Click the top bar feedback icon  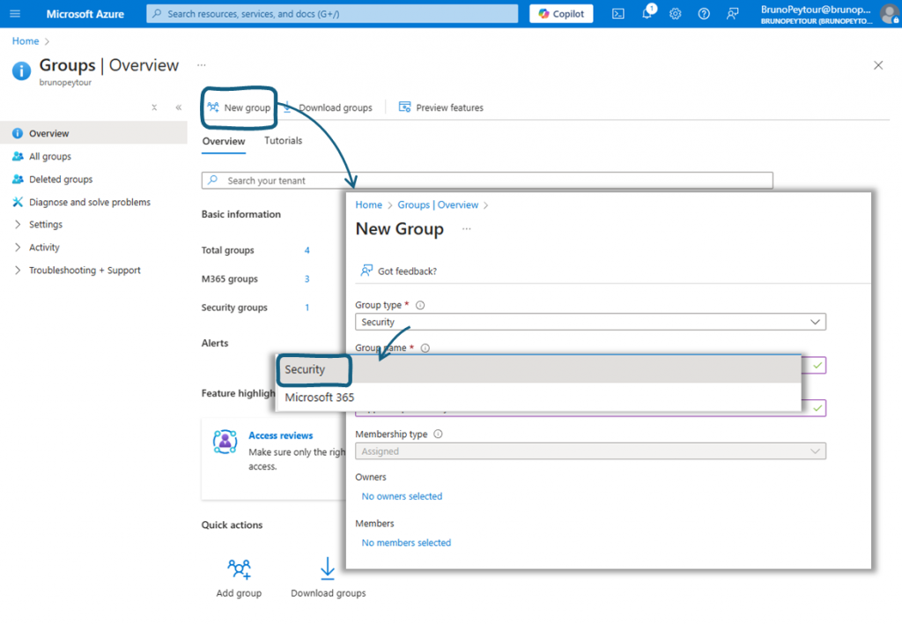[732, 14]
